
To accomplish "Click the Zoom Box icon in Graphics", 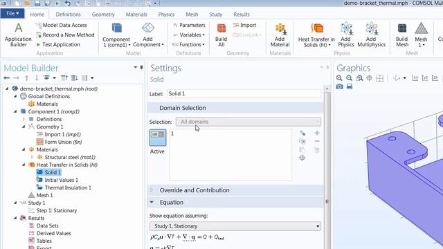I will (359, 78).
